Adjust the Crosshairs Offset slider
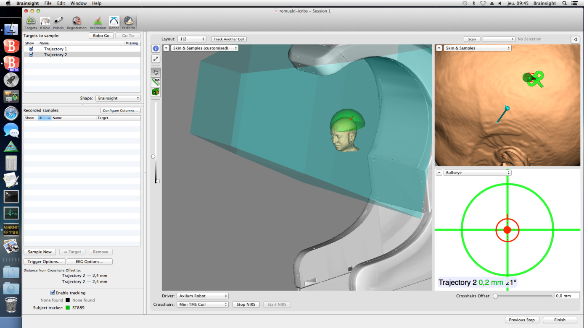This screenshot has height=328, width=584. (523, 296)
